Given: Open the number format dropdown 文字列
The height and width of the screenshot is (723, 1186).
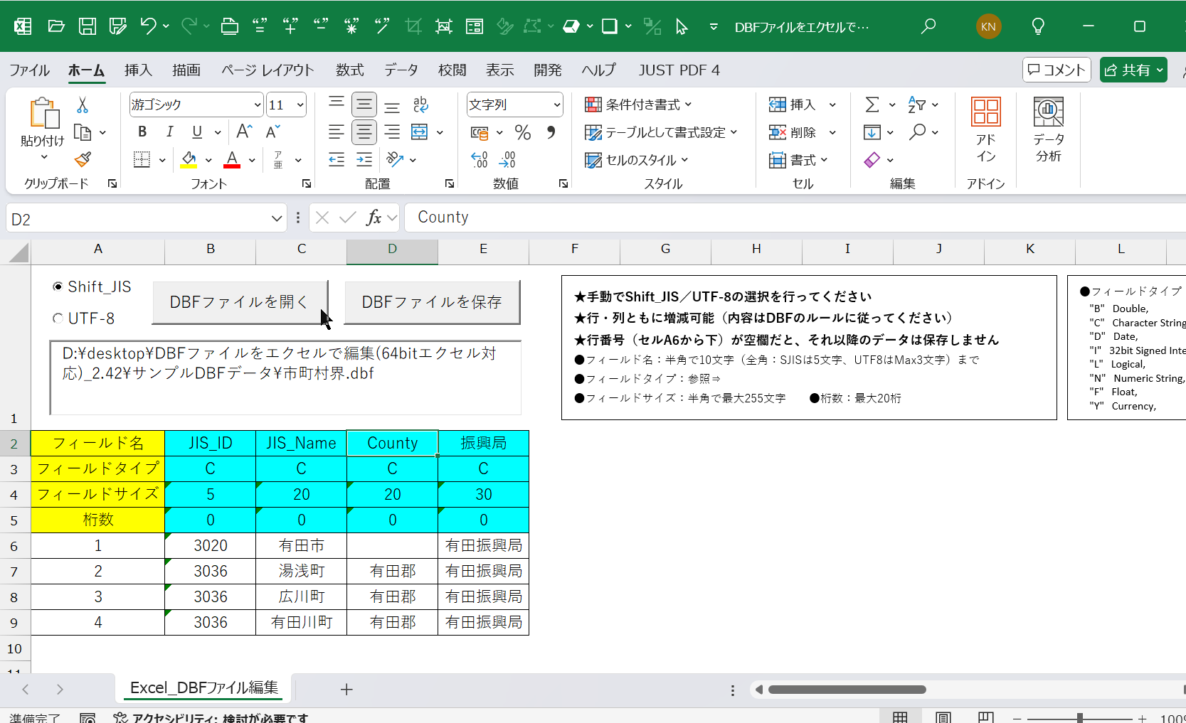Looking at the screenshot, I should coord(557,105).
